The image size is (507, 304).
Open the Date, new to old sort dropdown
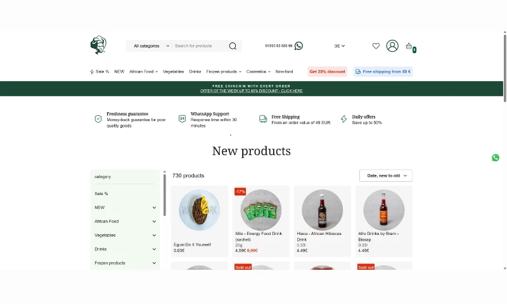pyautogui.click(x=386, y=175)
